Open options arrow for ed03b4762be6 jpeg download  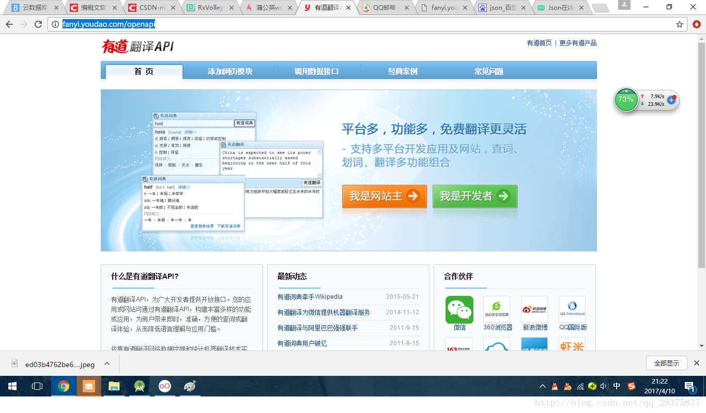pos(107,363)
